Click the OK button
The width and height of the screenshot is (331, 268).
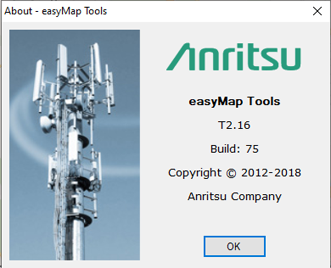click(x=234, y=246)
